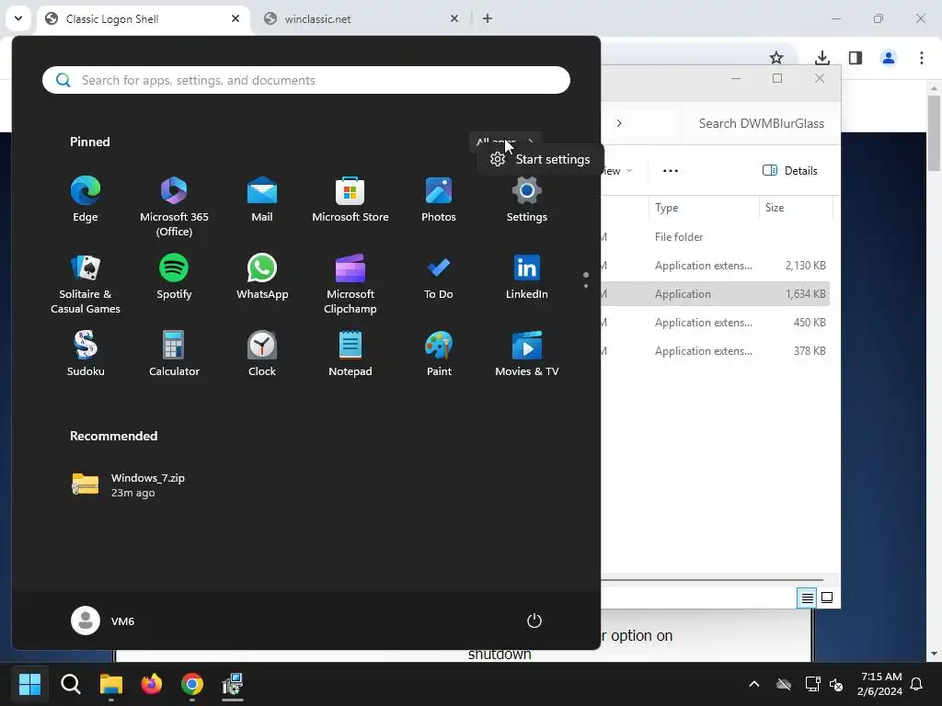Screen dimensions: 942x706
Task: Open the To Do app
Action: (x=439, y=277)
